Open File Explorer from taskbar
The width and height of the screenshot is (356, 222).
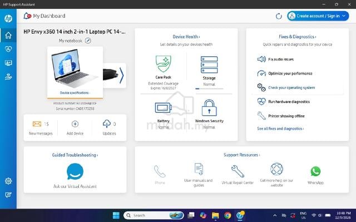tap(215, 215)
